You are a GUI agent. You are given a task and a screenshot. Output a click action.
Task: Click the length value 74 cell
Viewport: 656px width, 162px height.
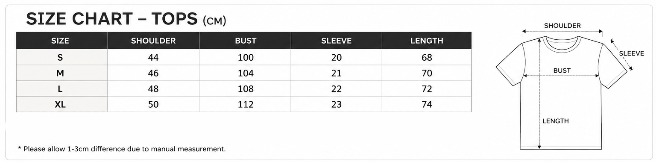[x=427, y=104]
